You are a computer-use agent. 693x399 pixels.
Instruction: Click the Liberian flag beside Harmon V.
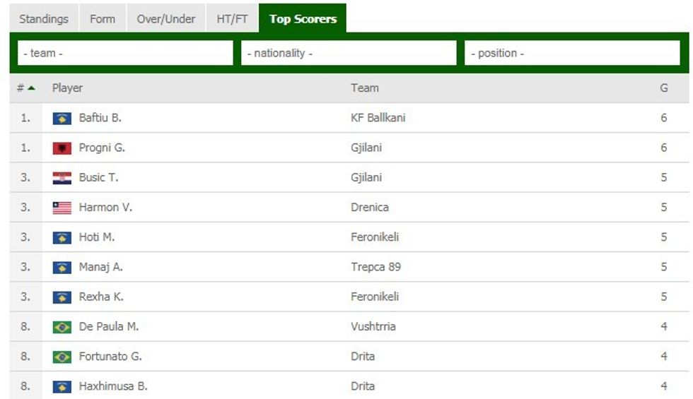click(62, 208)
